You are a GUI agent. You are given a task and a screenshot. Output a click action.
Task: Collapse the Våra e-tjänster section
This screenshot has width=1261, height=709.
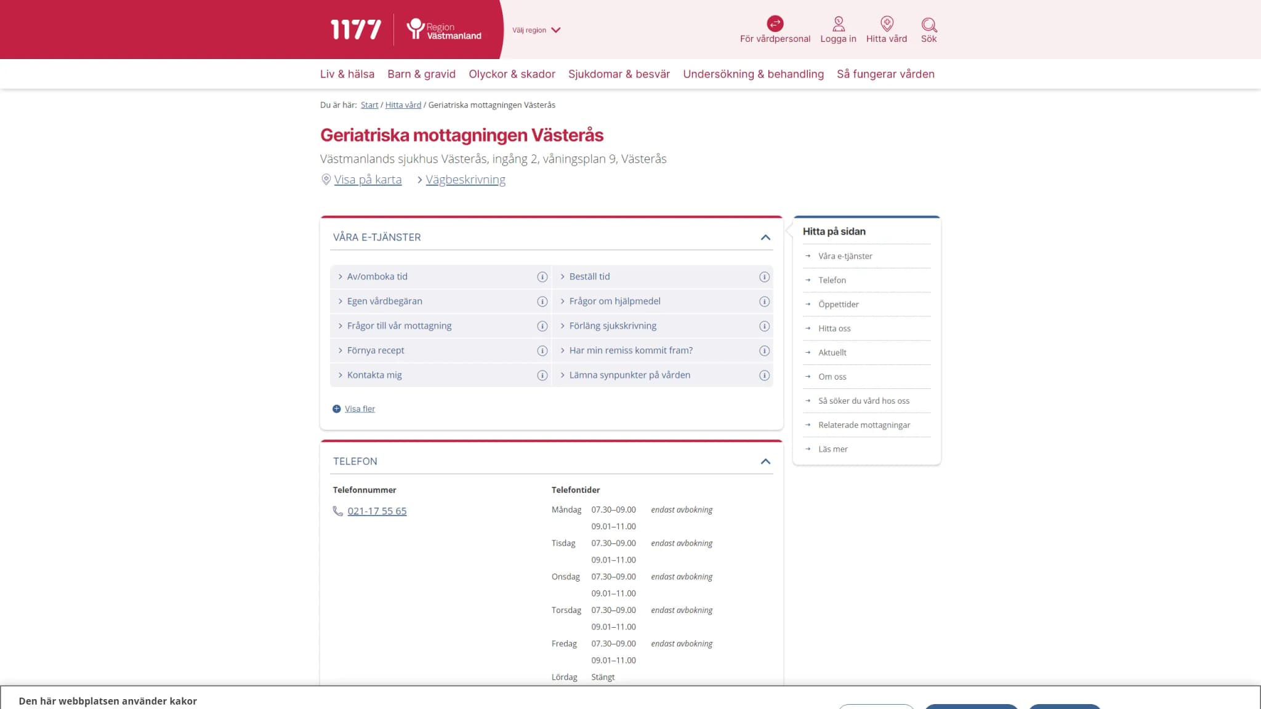tap(765, 238)
